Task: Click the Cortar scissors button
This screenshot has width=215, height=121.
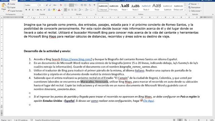Action: 11,4
